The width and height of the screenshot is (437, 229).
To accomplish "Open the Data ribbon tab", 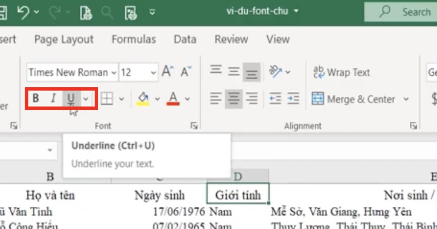I will click(x=185, y=39).
